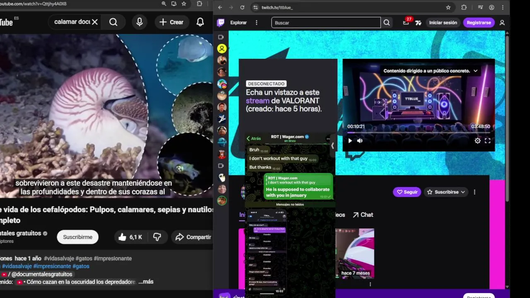Like the cephalopod video (6,1 K)
Viewport: 530px width, 298px height.
pos(130,237)
